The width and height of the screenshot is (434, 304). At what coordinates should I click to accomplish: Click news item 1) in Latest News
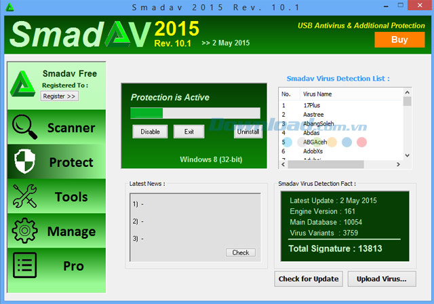click(138, 204)
